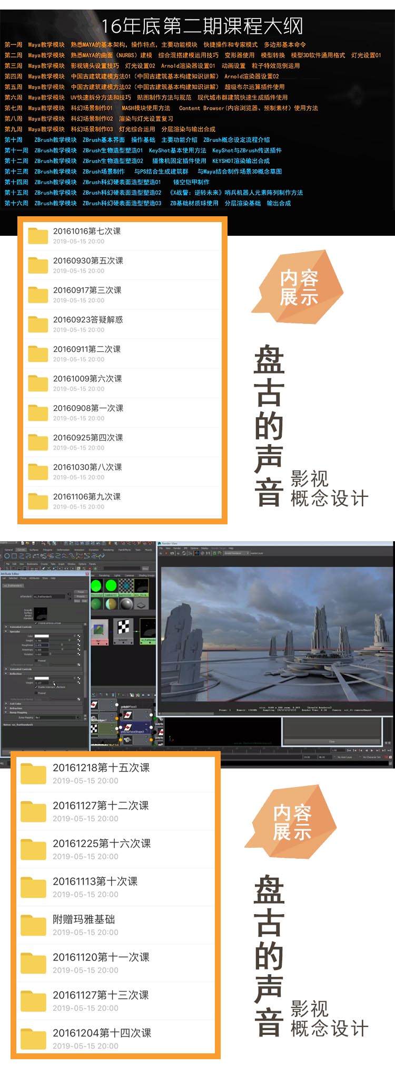
Task: Click rendered cityscape image in Render View
Action: pos(276,635)
